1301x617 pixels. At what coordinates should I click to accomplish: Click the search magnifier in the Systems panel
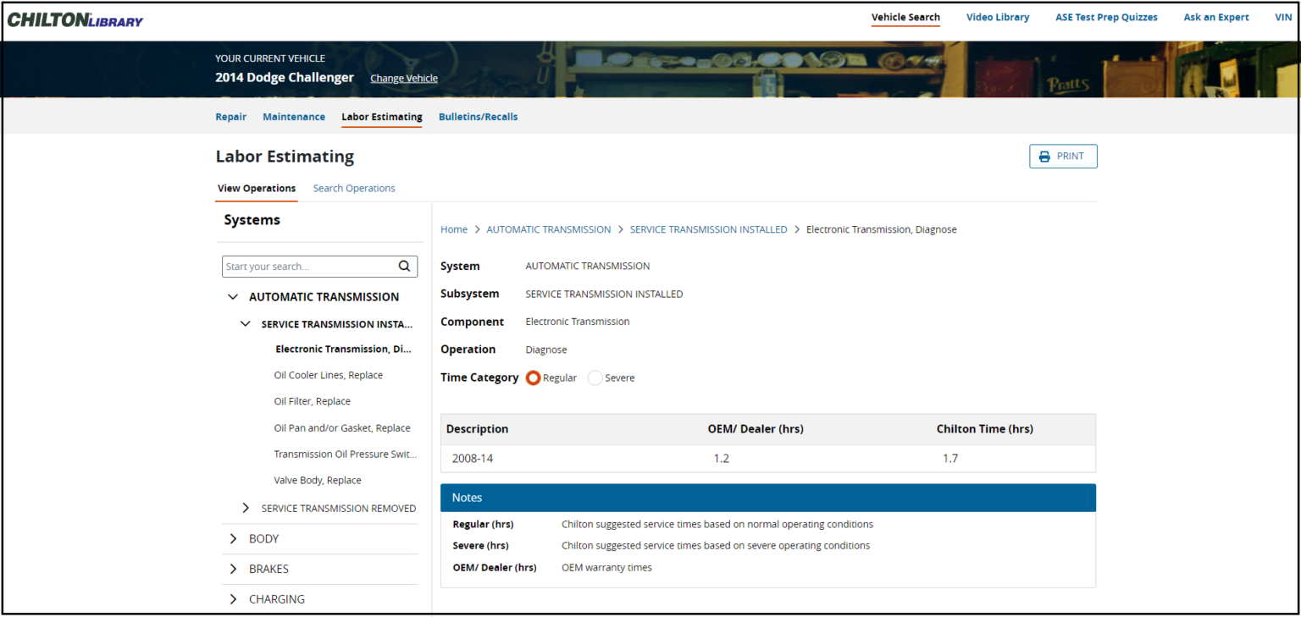point(404,266)
